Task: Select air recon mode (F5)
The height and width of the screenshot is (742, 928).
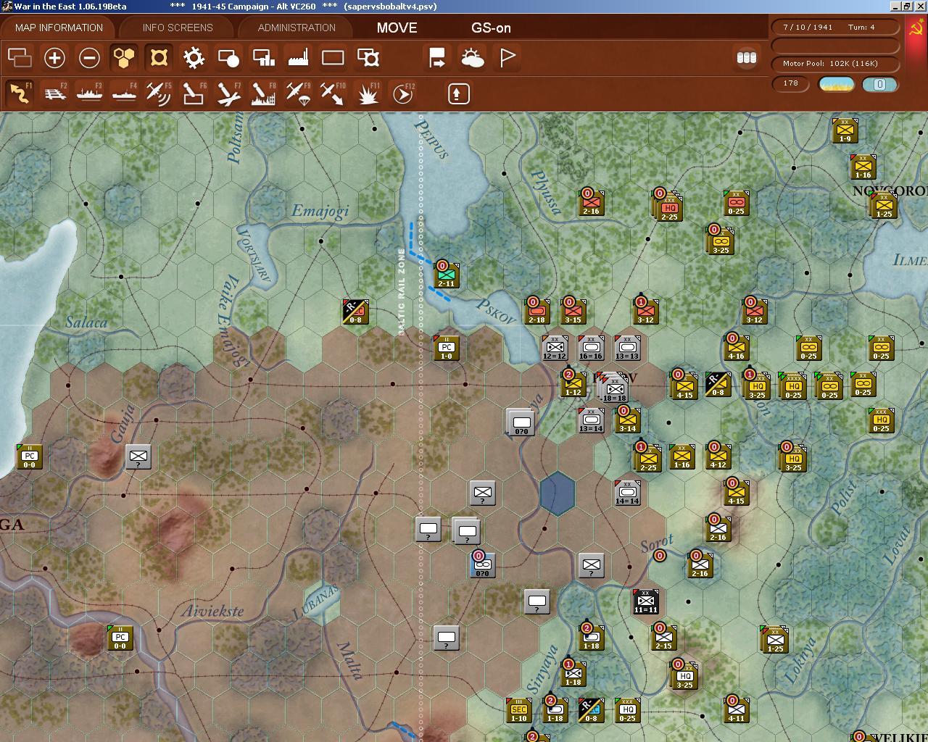Action: pos(159,93)
